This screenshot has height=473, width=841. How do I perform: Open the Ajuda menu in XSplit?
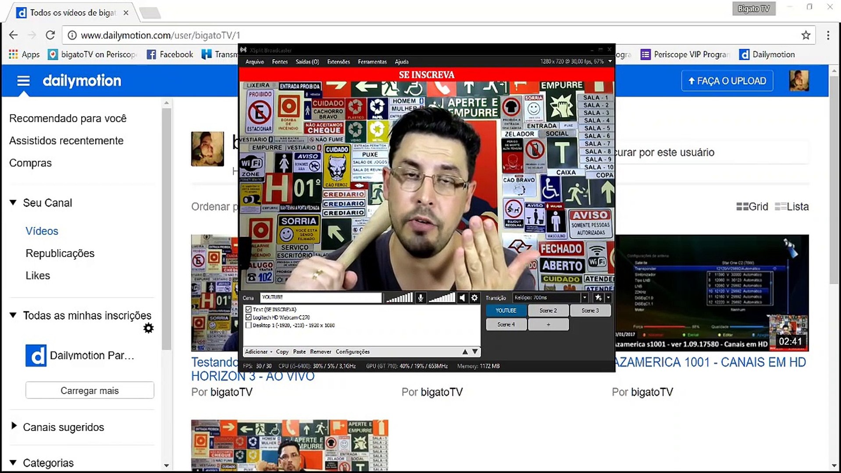(402, 62)
